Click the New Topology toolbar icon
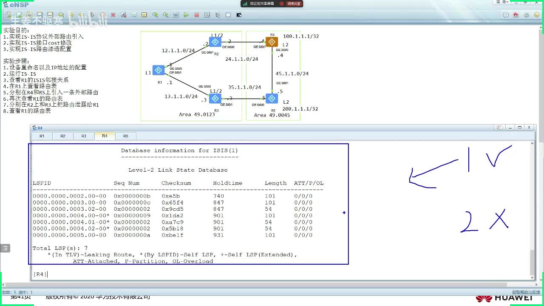544x306 pixels. 8,15
